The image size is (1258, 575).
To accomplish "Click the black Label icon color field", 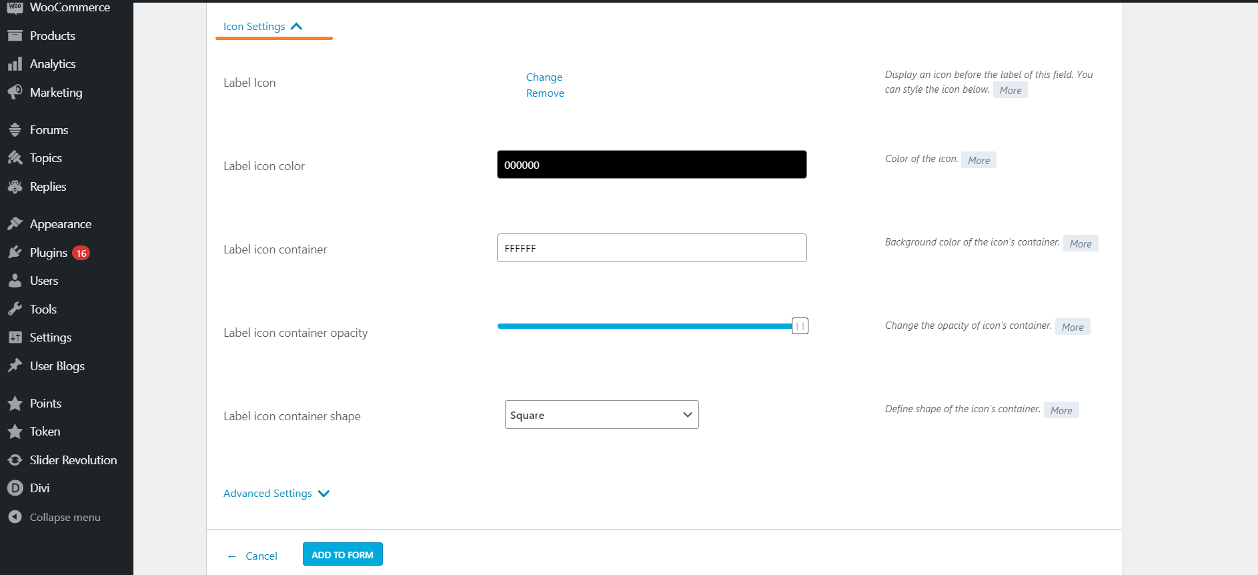I will pos(651,165).
